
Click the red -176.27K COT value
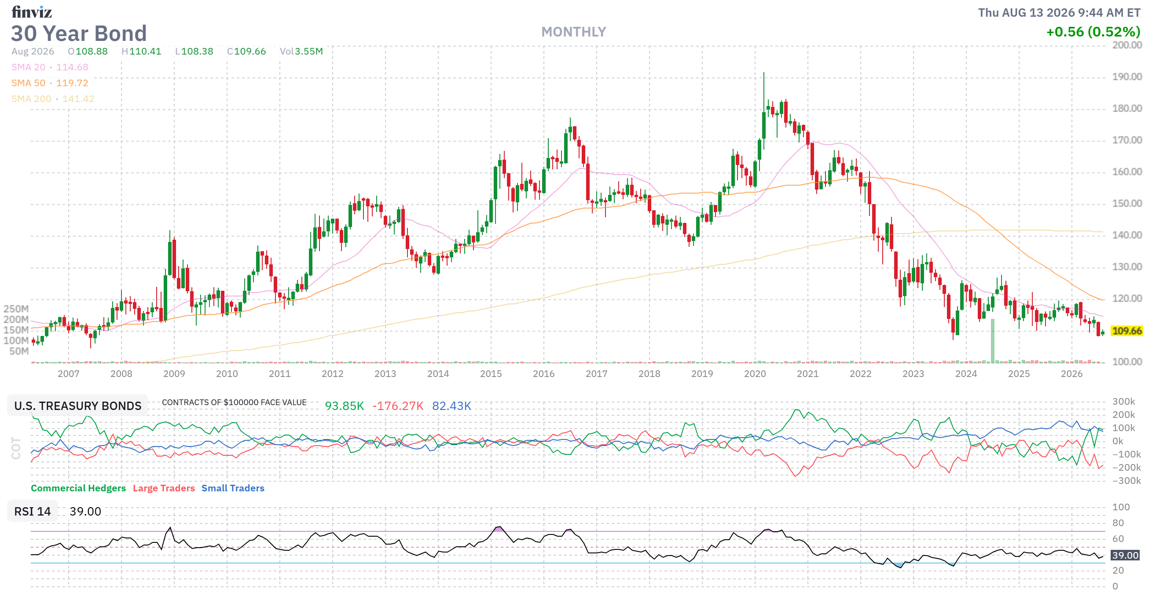pos(398,406)
